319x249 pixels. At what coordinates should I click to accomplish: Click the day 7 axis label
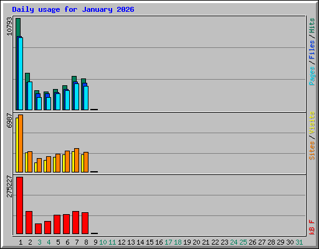click(x=77, y=242)
